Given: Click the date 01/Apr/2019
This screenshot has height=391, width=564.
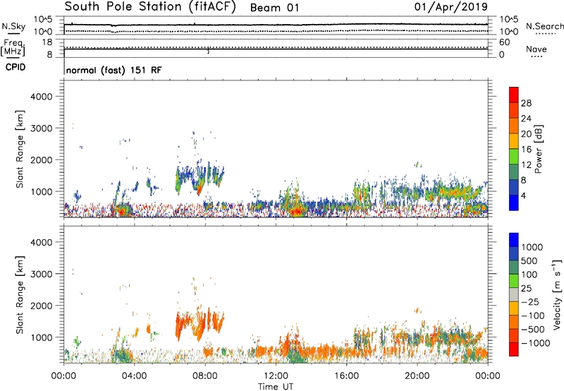Looking at the screenshot, I should (x=451, y=7).
